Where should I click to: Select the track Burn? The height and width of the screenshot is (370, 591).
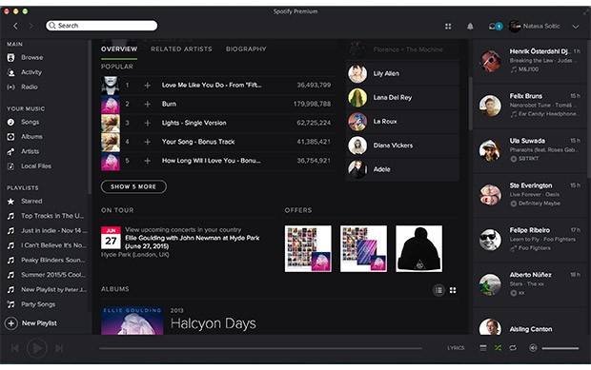(218, 105)
